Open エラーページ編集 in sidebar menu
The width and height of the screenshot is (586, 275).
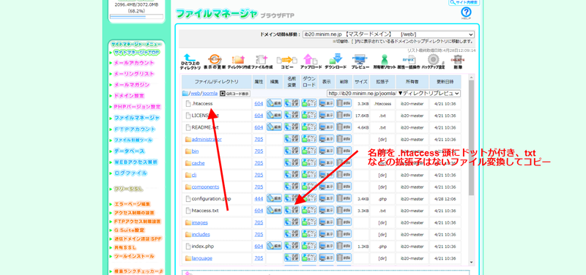(x=133, y=204)
